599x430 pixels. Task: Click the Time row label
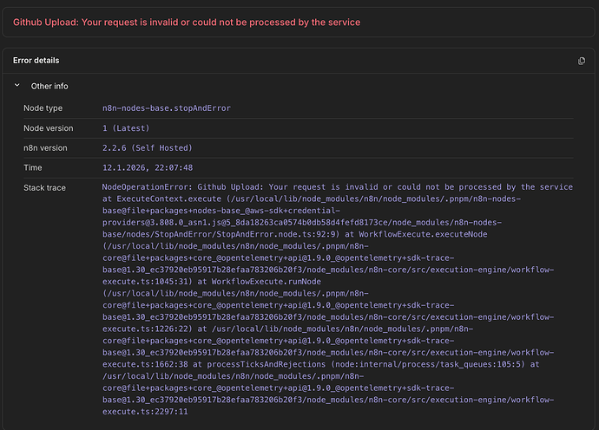[x=33, y=167]
